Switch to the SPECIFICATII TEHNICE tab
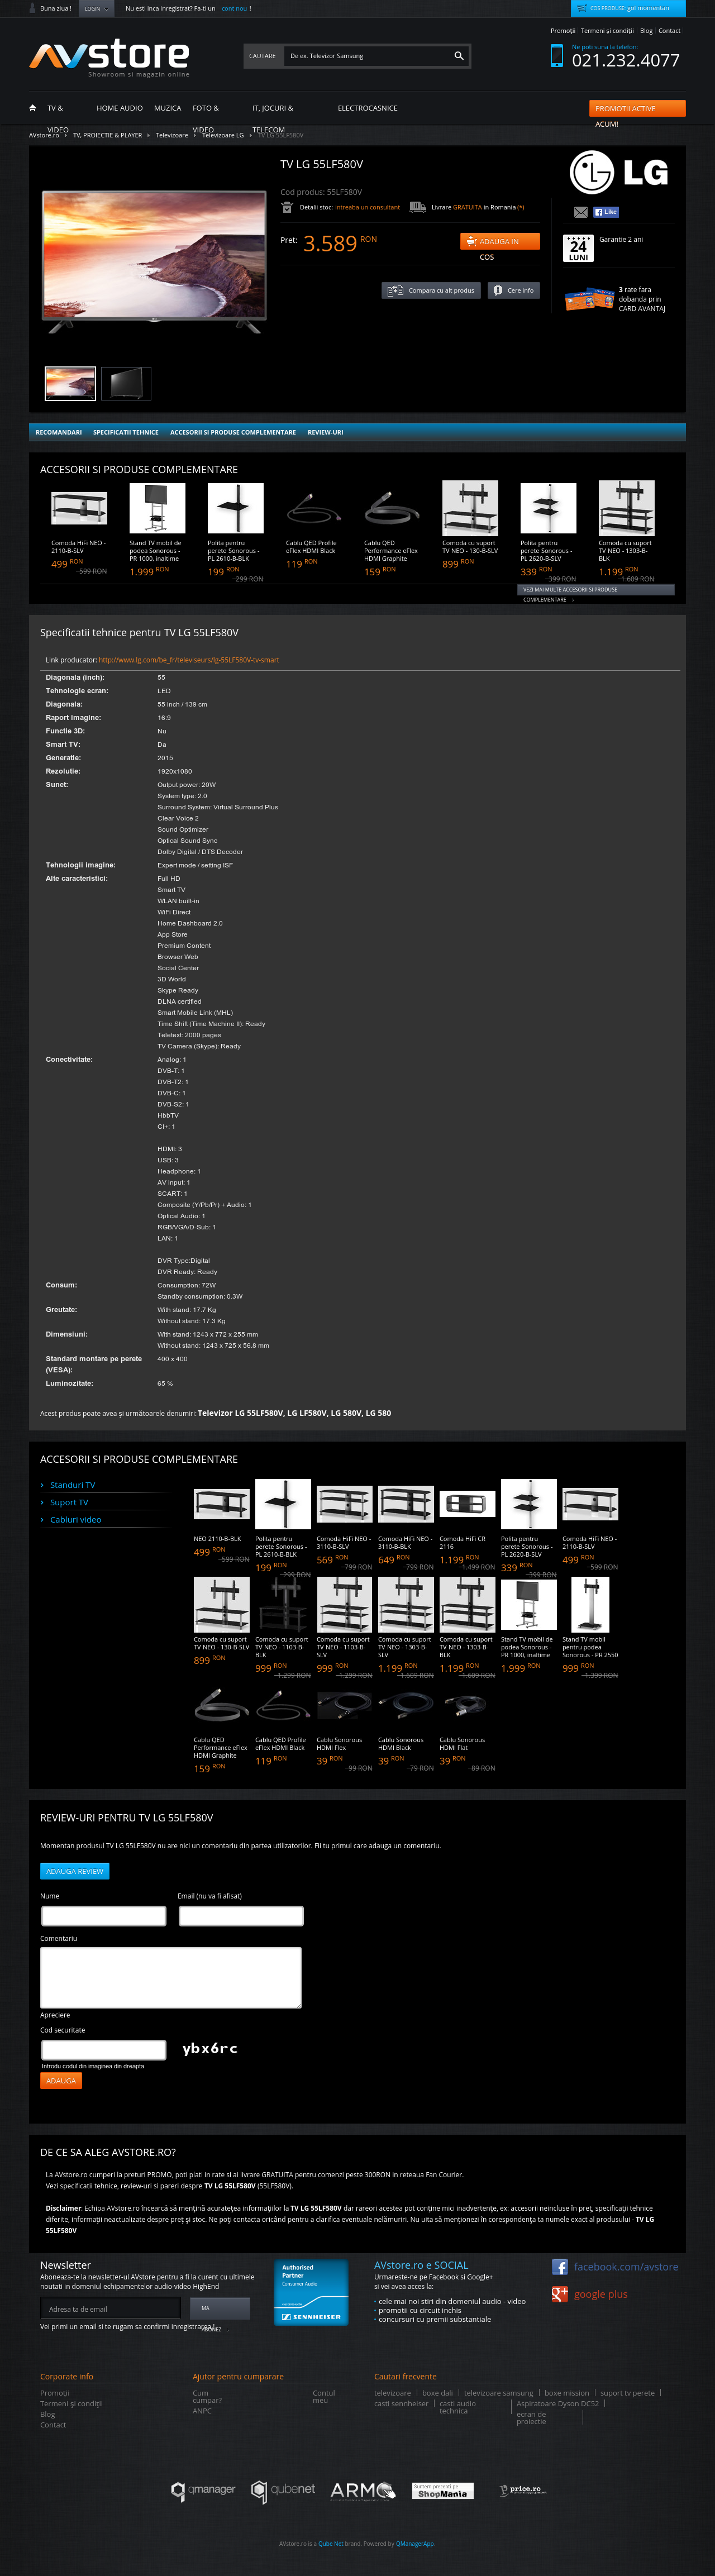715x2576 pixels. (126, 432)
